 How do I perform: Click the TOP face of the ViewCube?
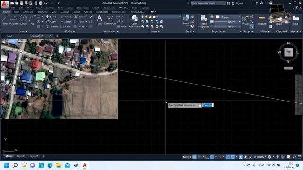pos(288,52)
